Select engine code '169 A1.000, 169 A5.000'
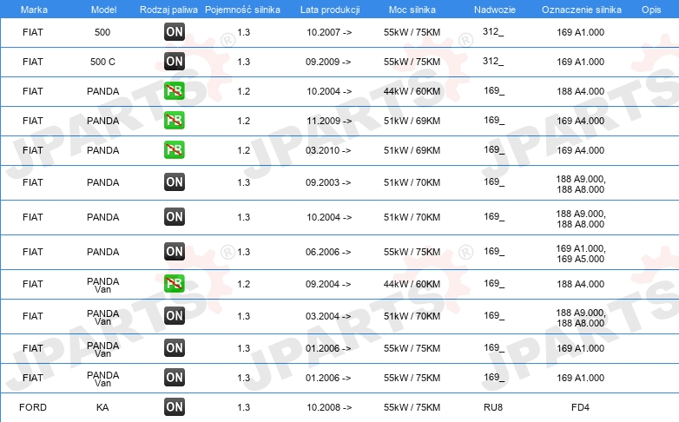 (x=581, y=254)
